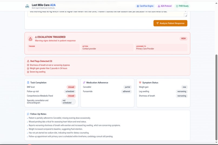Click the Last Mile Care A2A title
The height and width of the screenshot is (145, 218).
coord(44,5)
